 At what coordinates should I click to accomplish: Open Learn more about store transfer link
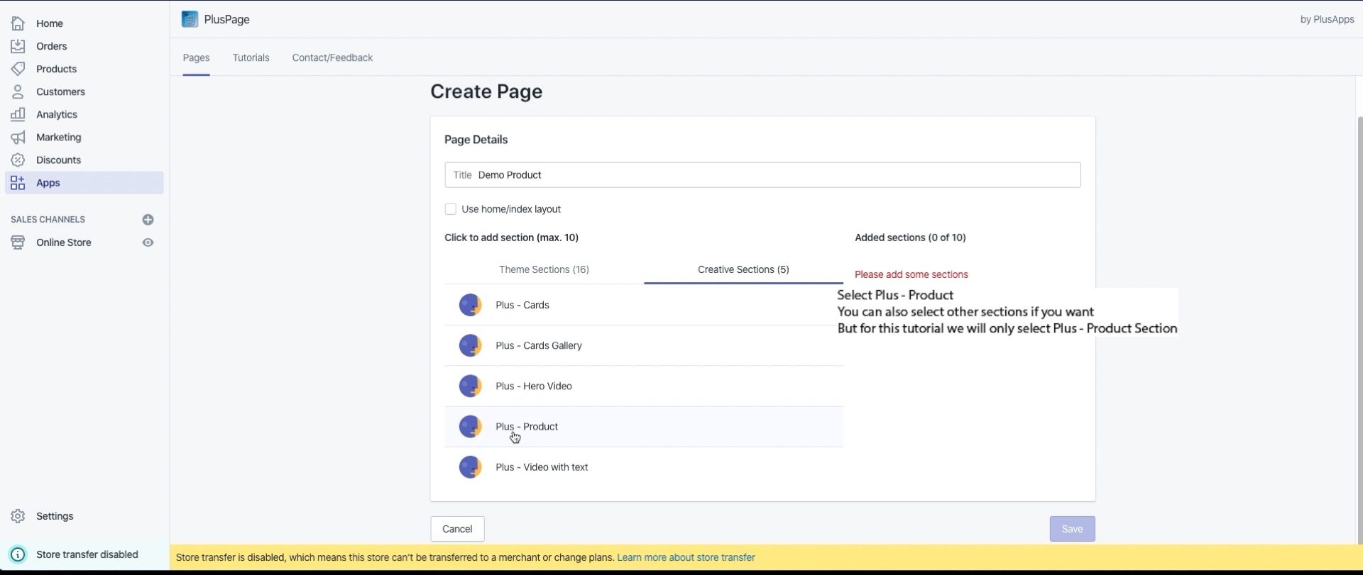(x=686, y=557)
